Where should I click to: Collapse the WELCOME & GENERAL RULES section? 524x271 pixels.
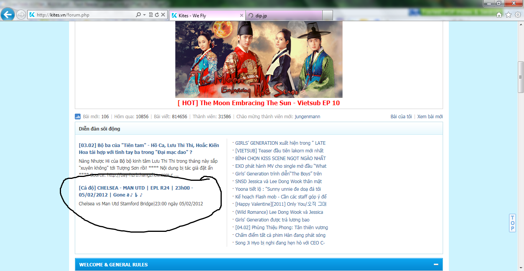click(436, 264)
